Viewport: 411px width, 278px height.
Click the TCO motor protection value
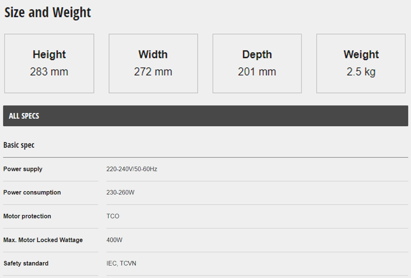pos(113,216)
